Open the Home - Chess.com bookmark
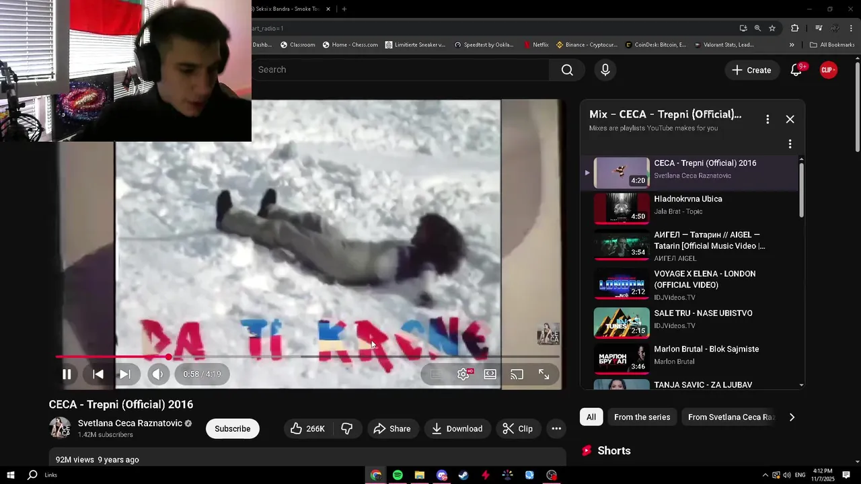 [350, 45]
